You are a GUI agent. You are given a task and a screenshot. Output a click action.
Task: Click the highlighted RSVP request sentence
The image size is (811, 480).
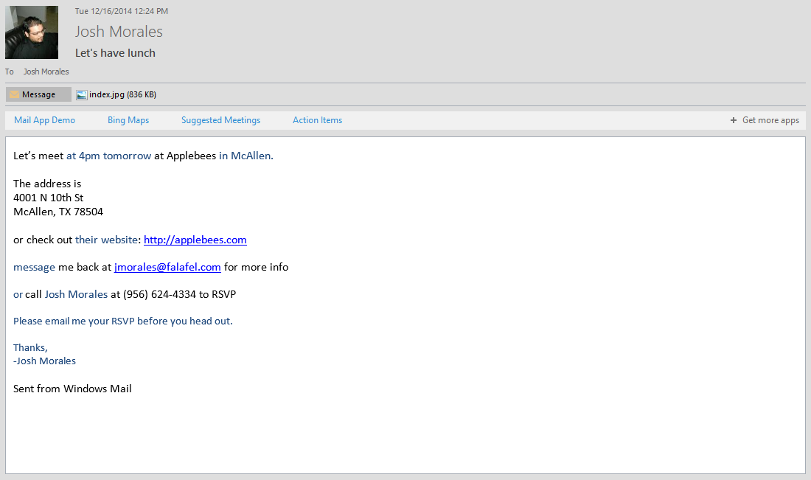(122, 321)
